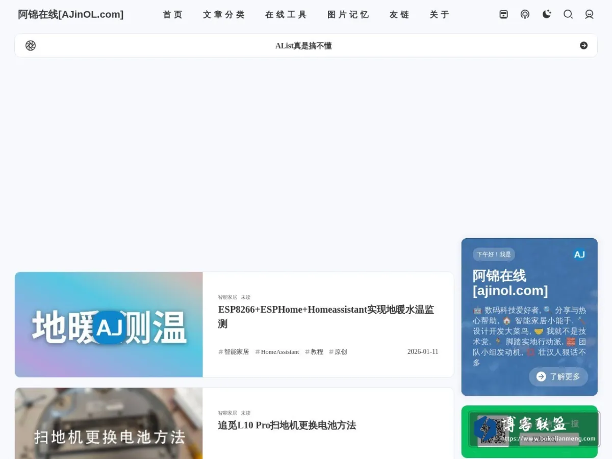Click the date 2026-01-11
The height and width of the screenshot is (459, 612).
pyautogui.click(x=423, y=352)
